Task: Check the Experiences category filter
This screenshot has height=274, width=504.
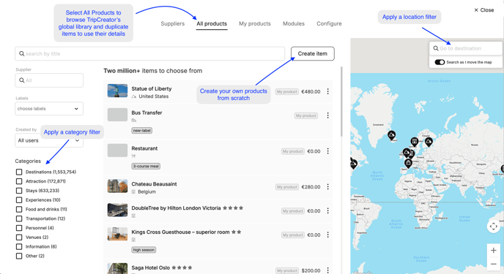Action: pos(19,200)
